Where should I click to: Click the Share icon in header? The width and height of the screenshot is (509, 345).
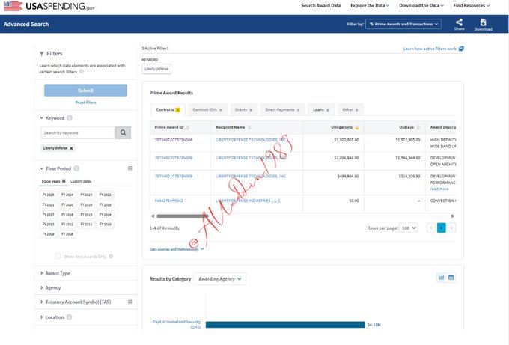click(x=459, y=22)
